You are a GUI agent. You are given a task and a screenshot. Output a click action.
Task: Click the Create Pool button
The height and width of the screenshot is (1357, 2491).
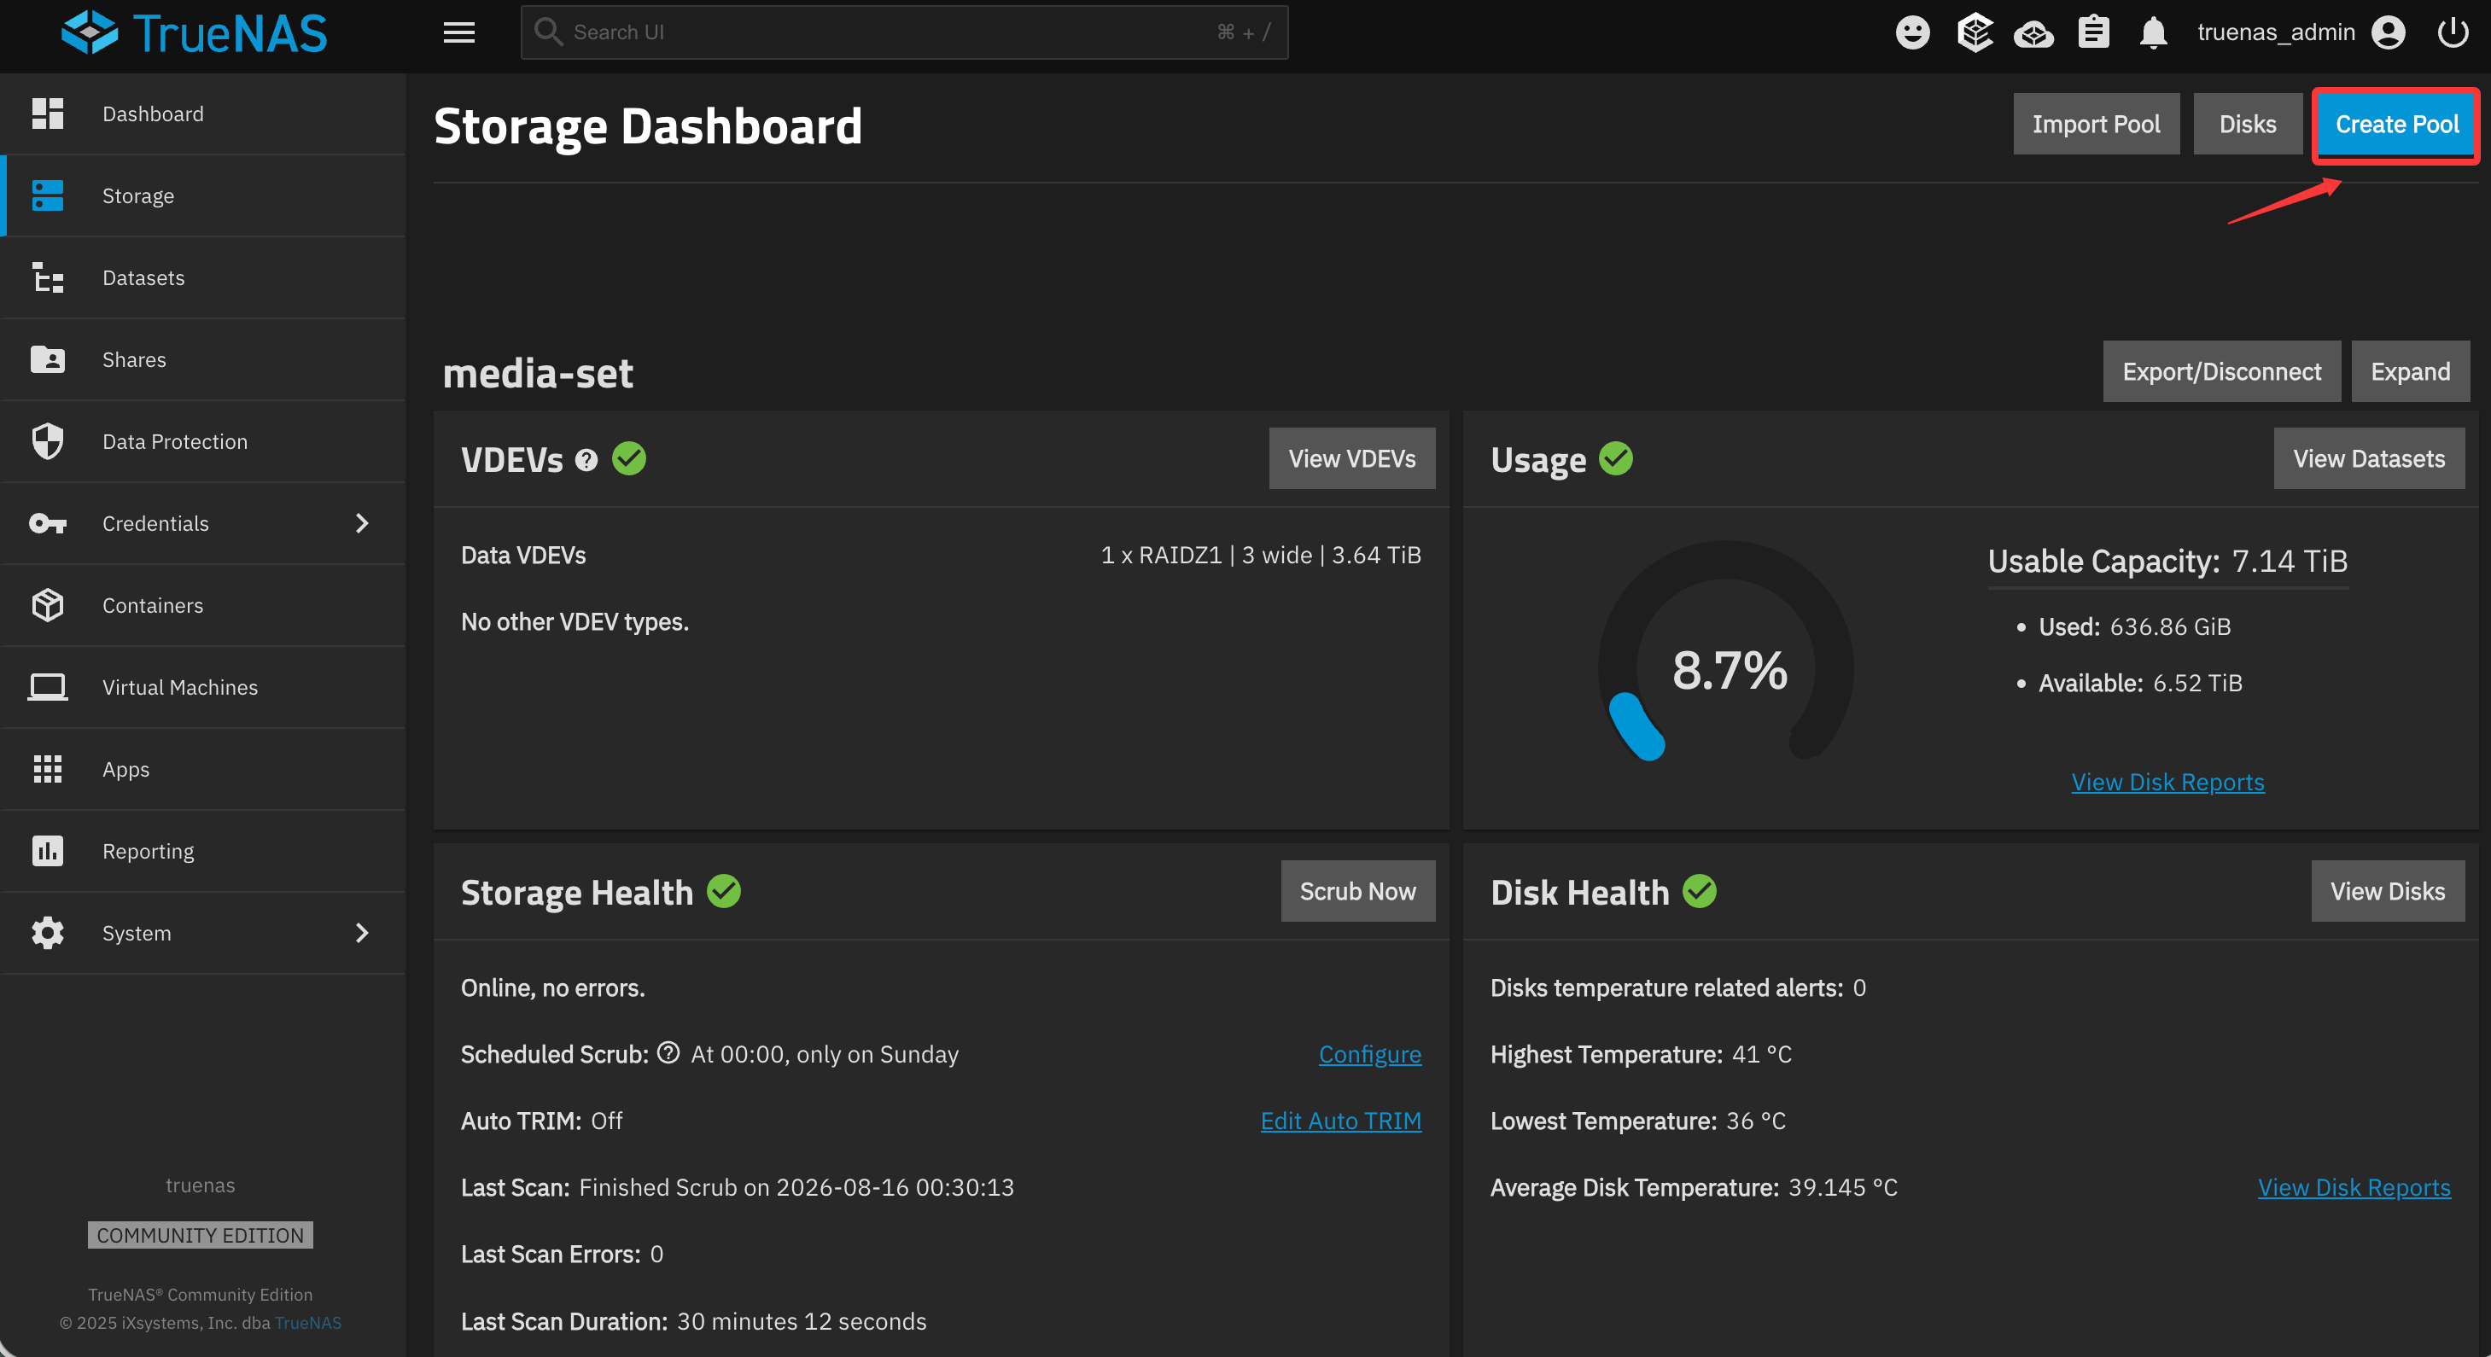[2396, 125]
